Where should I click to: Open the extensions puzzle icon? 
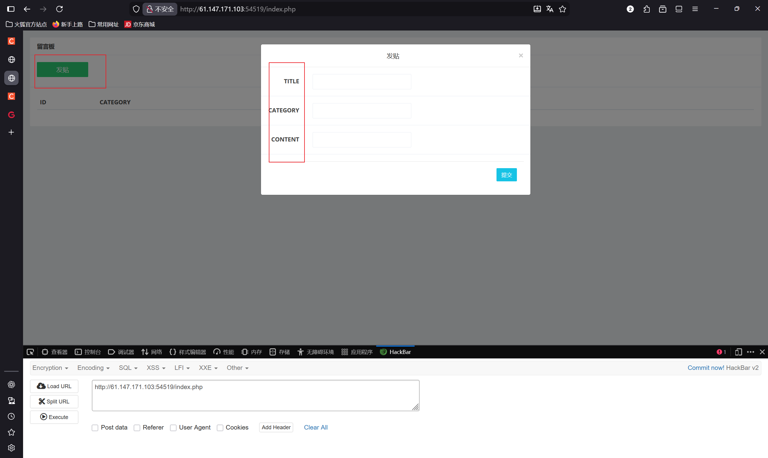pos(646,9)
